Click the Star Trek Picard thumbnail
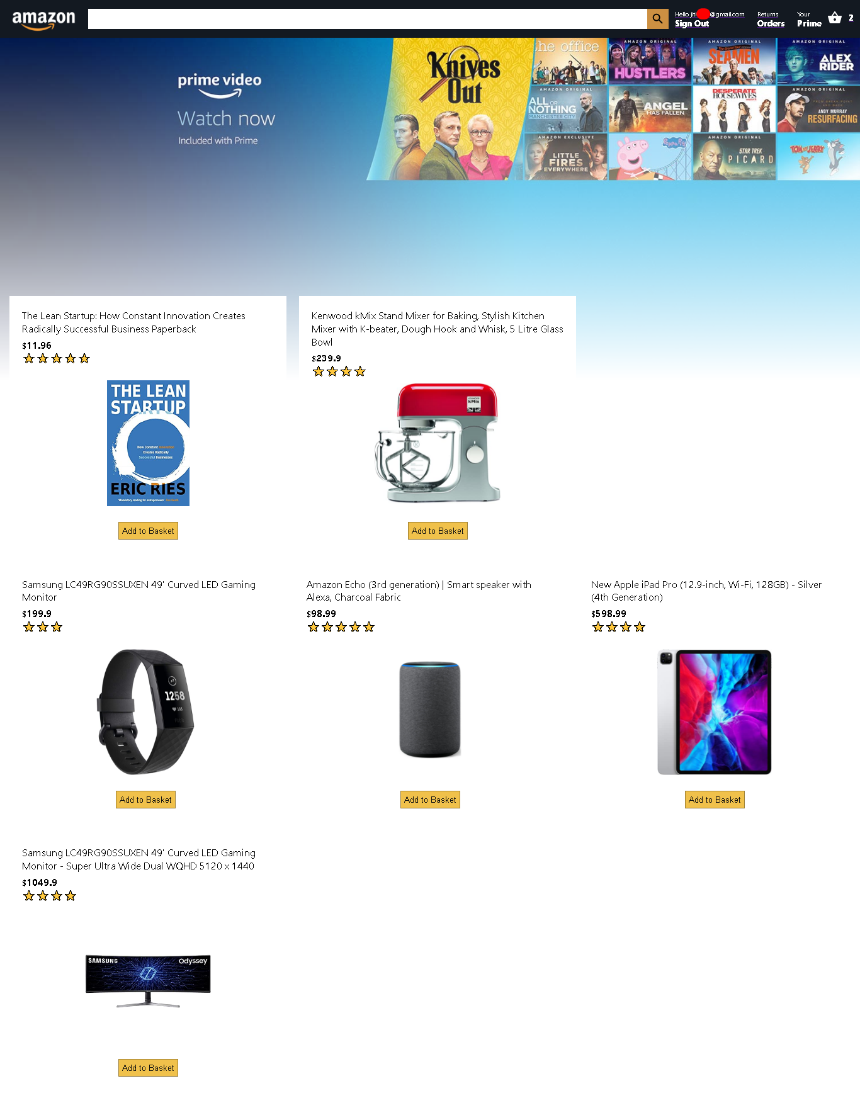860x1098 pixels. (734, 157)
